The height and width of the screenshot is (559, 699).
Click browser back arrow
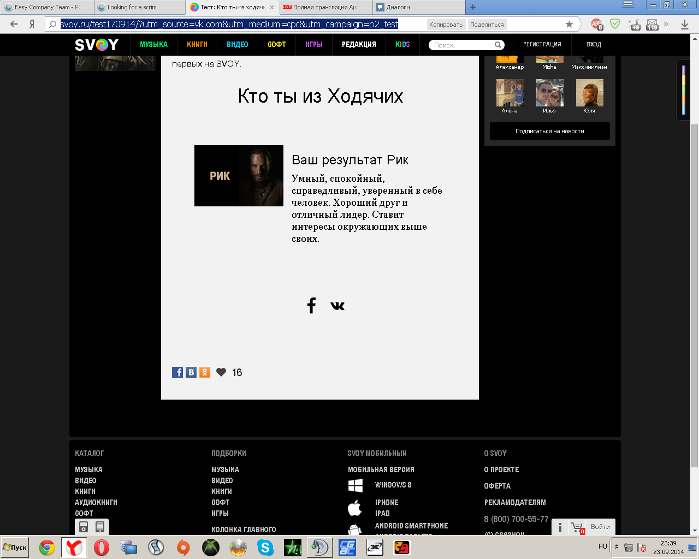pos(14,24)
